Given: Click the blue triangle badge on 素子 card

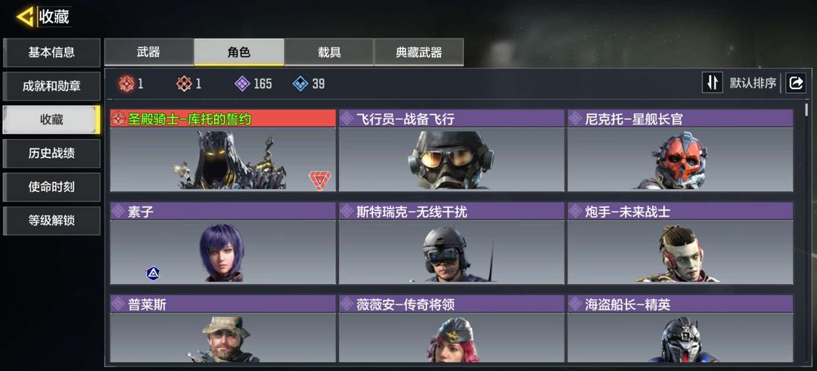Looking at the screenshot, I should 153,274.
